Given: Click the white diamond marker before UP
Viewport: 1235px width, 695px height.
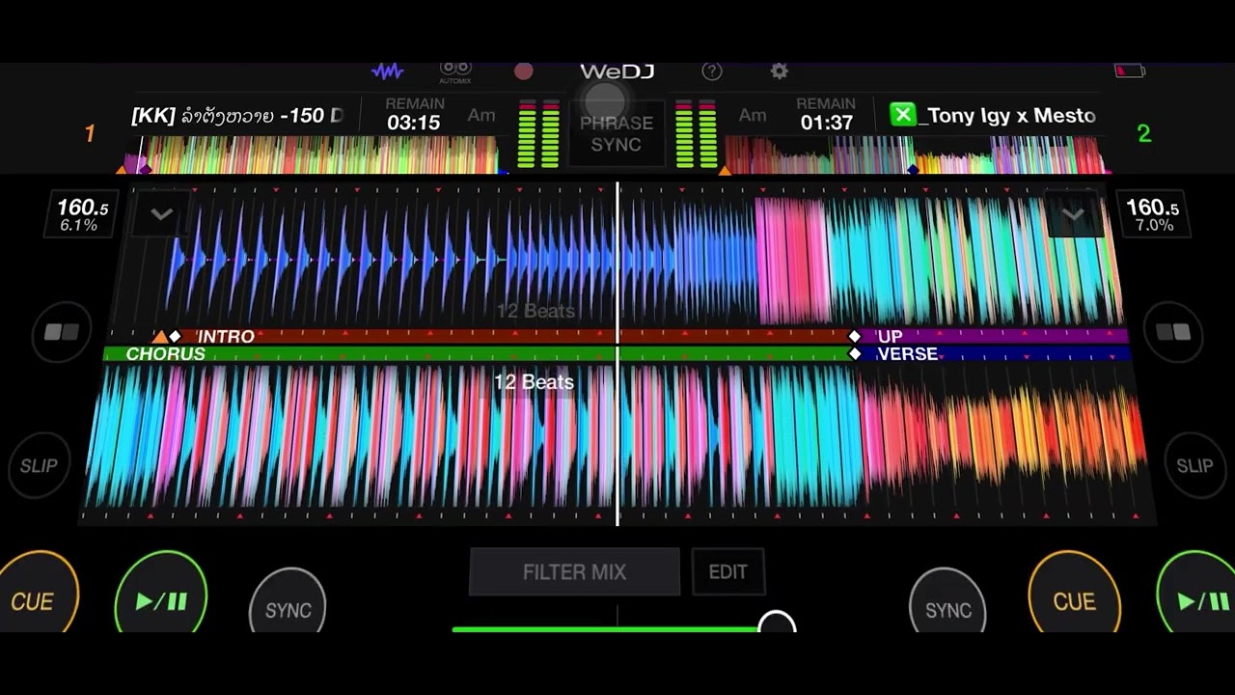Looking at the screenshot, I should pos(854,336).
